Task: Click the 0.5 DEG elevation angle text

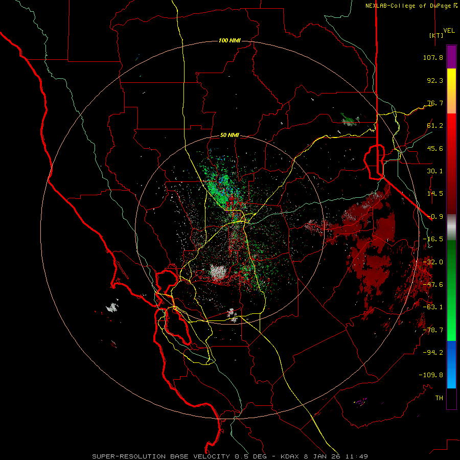Action: [251, 456]
